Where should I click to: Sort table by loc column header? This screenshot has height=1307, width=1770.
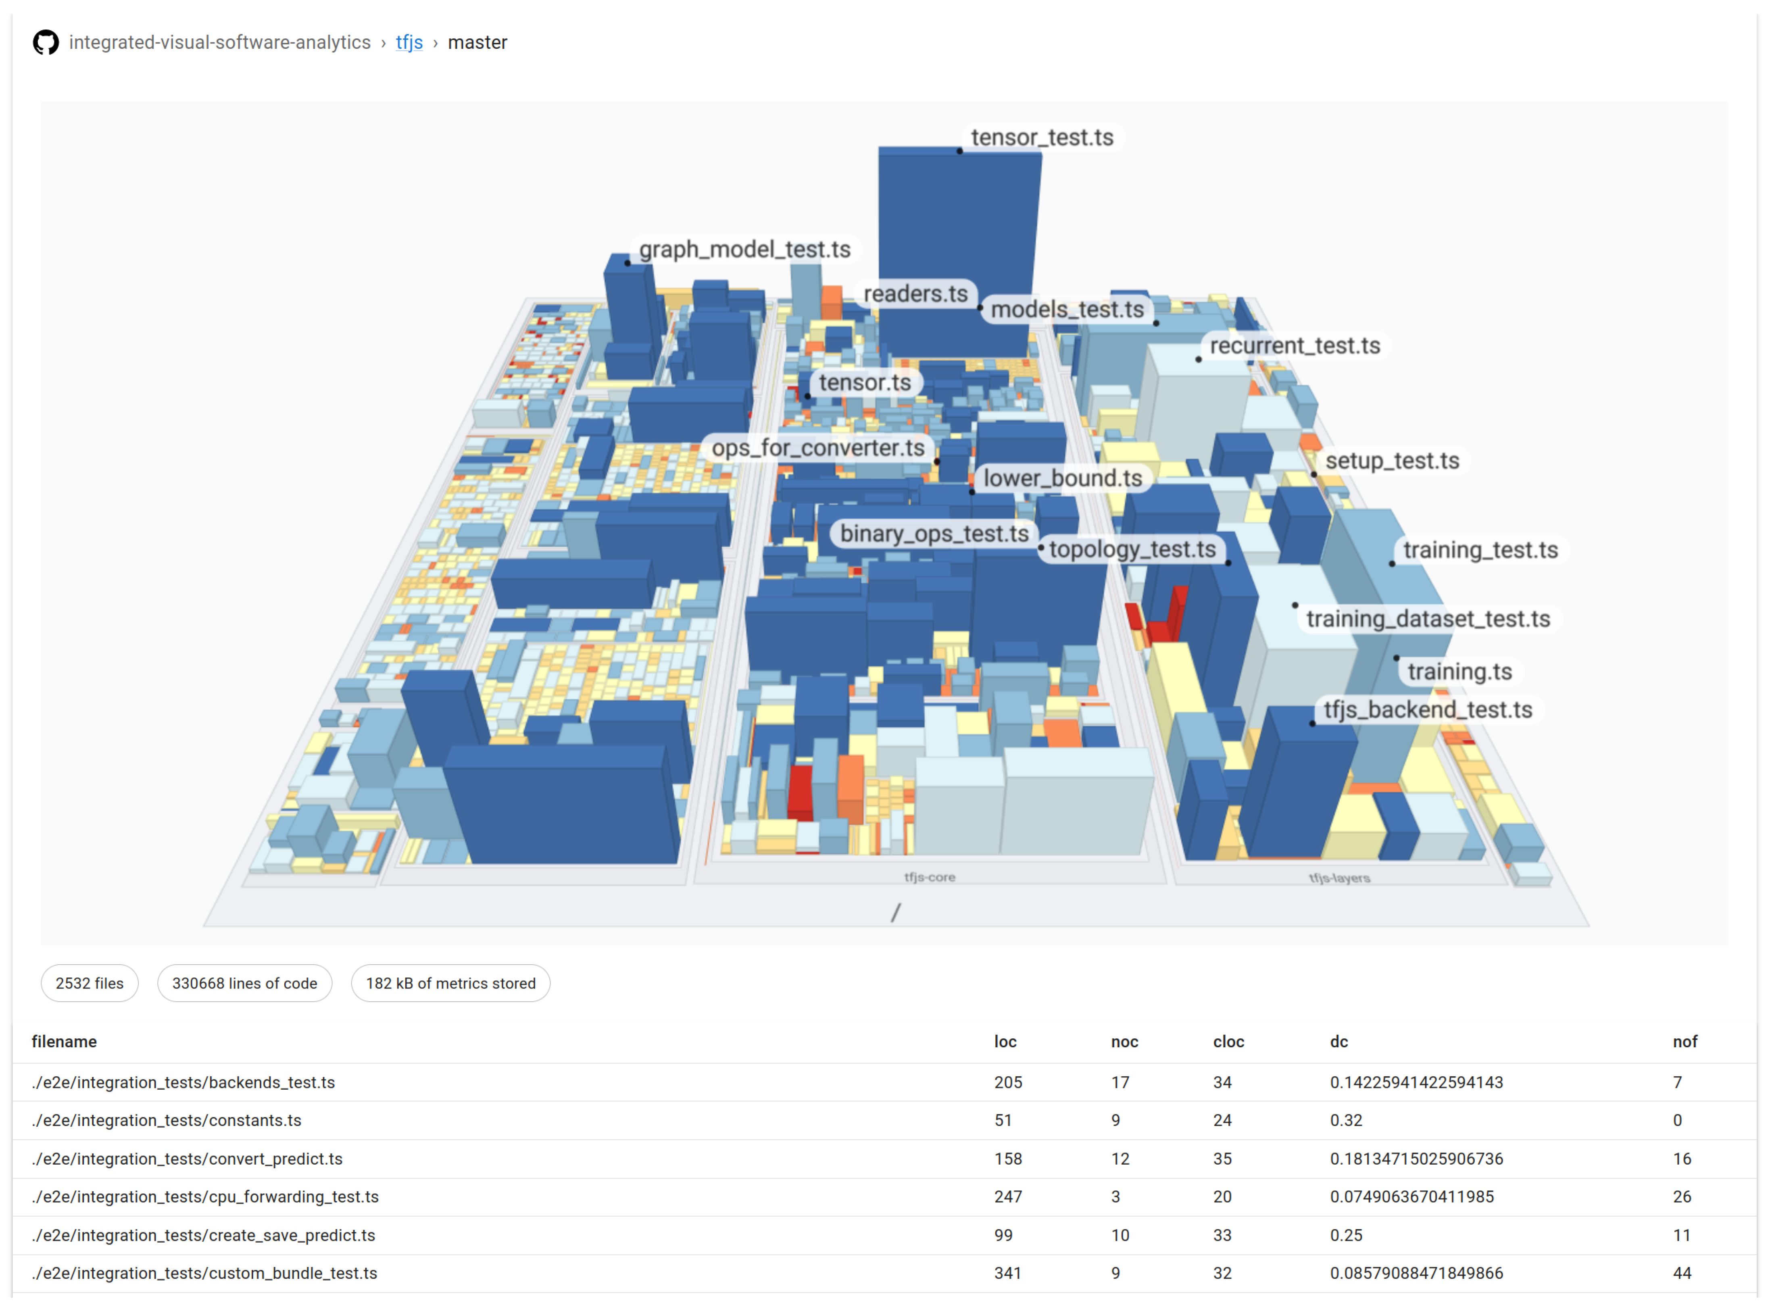[x=1005, y=1042]
